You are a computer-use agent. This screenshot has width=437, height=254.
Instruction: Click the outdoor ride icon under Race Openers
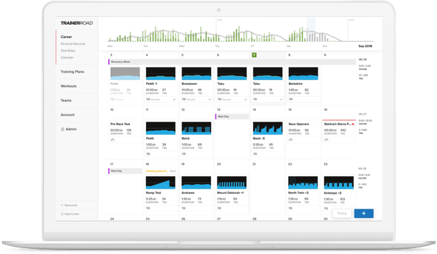(291, 139)
